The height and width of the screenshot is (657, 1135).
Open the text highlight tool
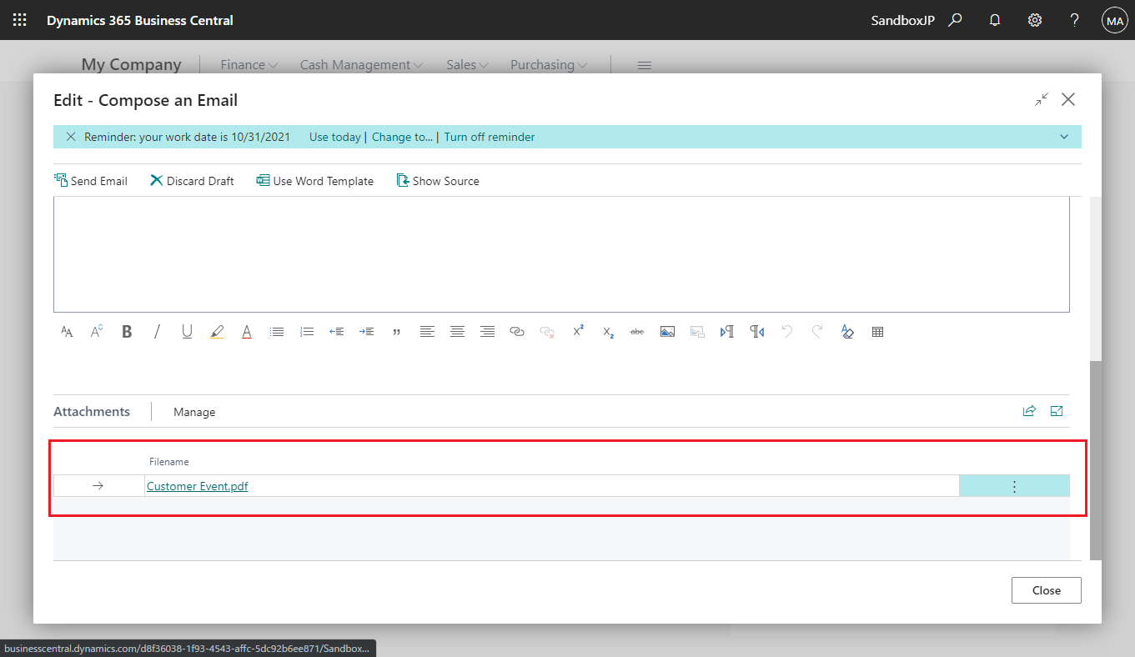217,331
